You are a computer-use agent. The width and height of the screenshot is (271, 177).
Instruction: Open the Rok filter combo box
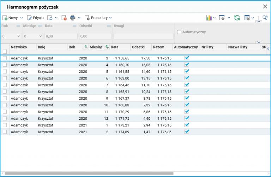pyautogui.click(x=11, y=36)
